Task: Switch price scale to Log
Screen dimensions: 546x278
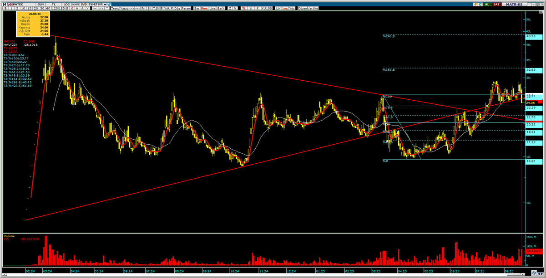Action: pyautogui.click(x=285, y=8)
